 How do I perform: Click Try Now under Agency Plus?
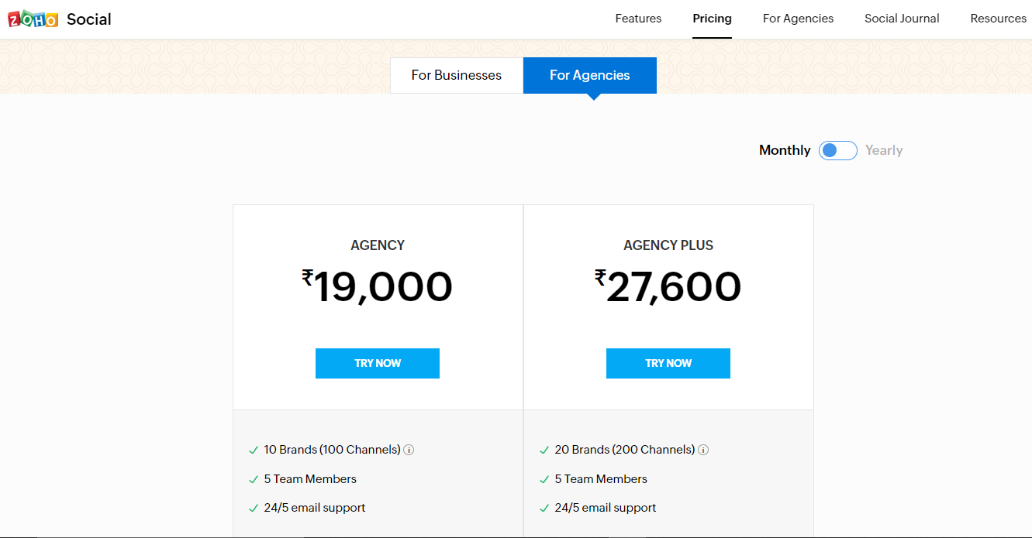tap(668, 363)
